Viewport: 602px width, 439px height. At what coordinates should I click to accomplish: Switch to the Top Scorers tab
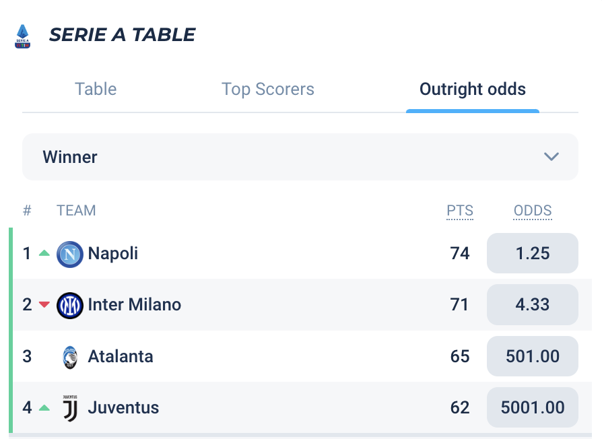(x=268, y=89)
